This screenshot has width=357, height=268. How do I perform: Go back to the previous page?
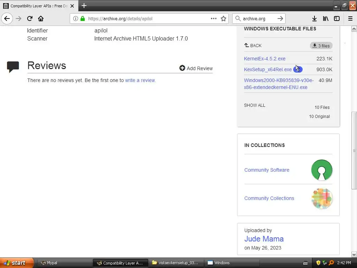point(7,18)
